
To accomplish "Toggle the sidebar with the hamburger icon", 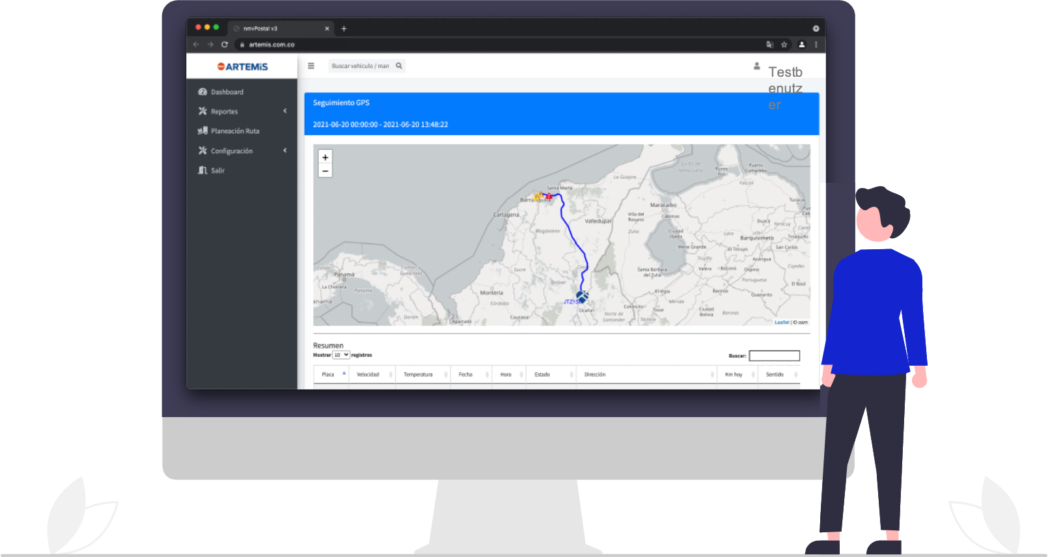I will coord(311,66).
